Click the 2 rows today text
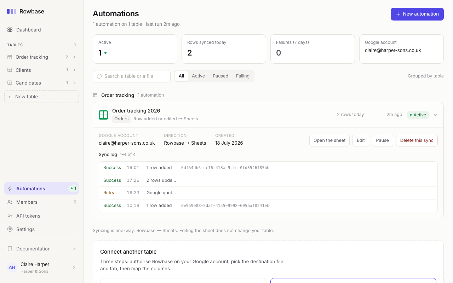 point(350,115)
